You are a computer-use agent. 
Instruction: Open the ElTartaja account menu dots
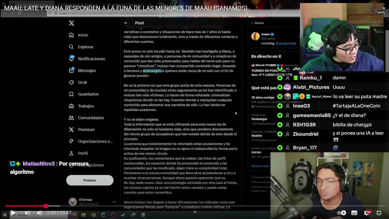114,202
